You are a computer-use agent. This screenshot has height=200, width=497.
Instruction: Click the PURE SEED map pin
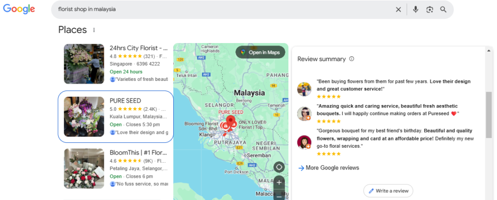pos(230,121)
